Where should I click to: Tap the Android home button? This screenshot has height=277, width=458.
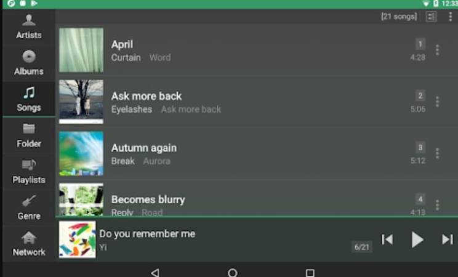(233, 272)
